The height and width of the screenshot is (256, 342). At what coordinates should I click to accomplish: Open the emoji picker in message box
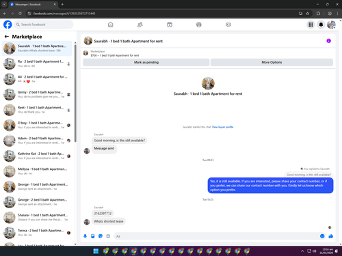(322, 236)
